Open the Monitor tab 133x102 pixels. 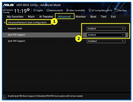tap(81, 17)
